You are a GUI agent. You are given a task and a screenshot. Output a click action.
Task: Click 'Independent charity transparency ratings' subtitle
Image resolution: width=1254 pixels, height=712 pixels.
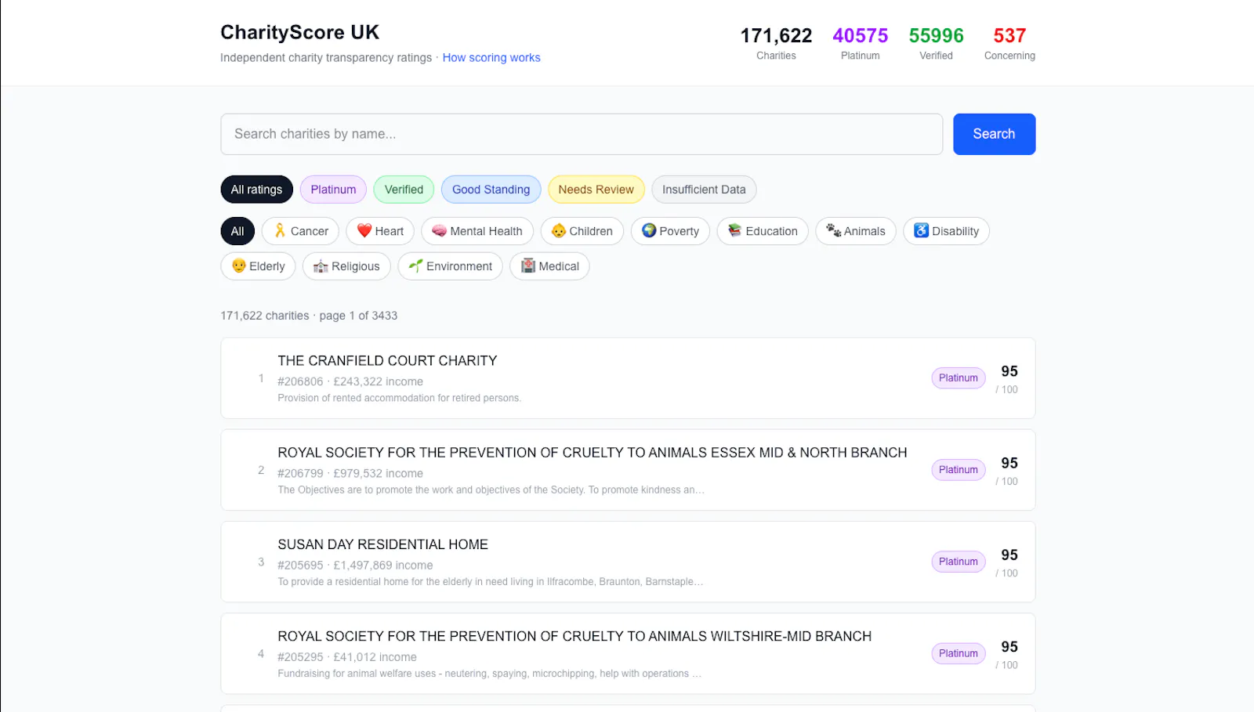coord(326,58)
